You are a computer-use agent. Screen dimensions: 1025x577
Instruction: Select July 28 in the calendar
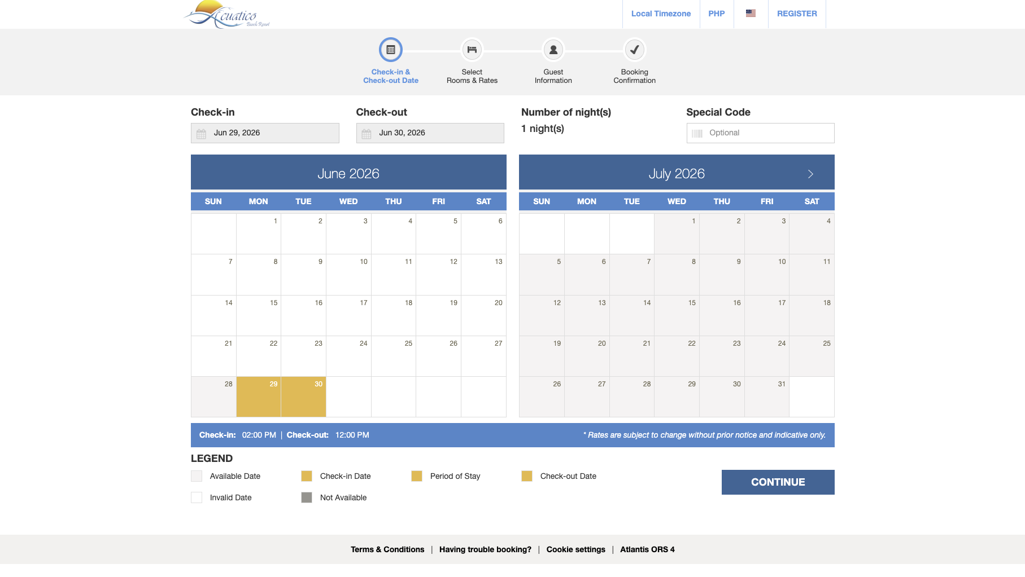tap(632, 397)
